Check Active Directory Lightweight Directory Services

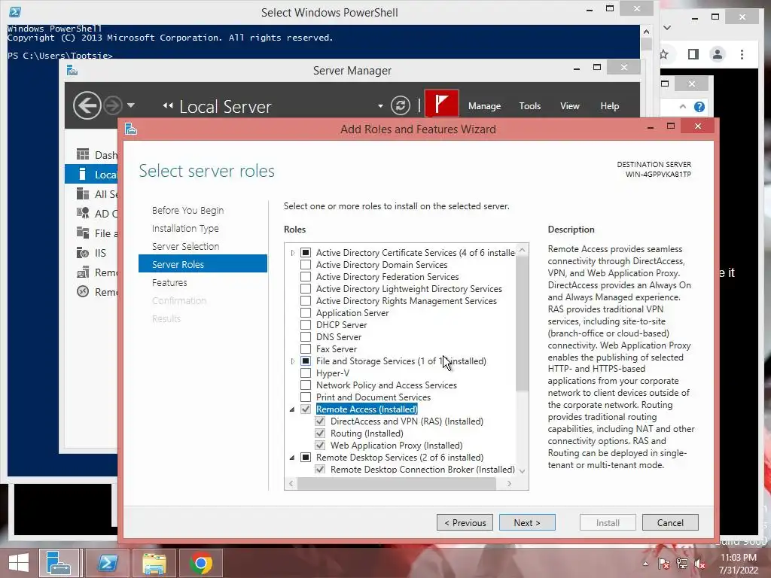tap(306, 288)
